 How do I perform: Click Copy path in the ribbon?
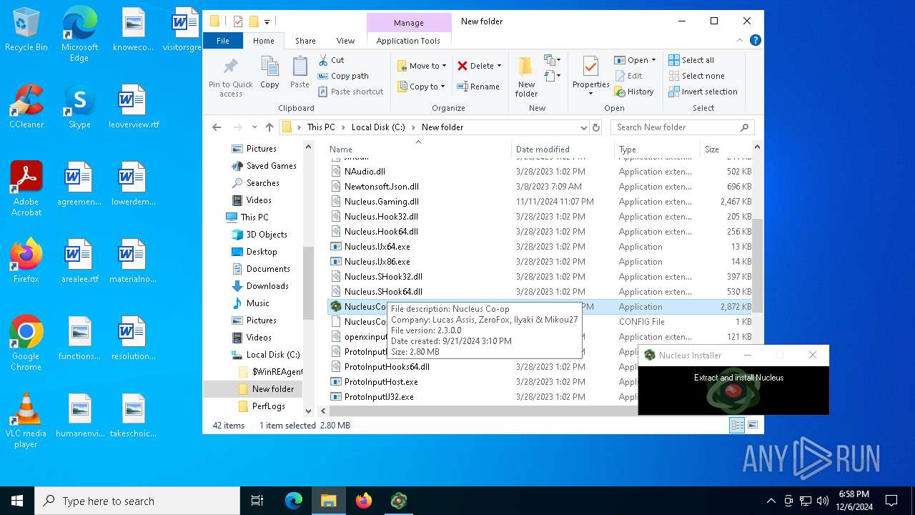[x=343, y=76]
